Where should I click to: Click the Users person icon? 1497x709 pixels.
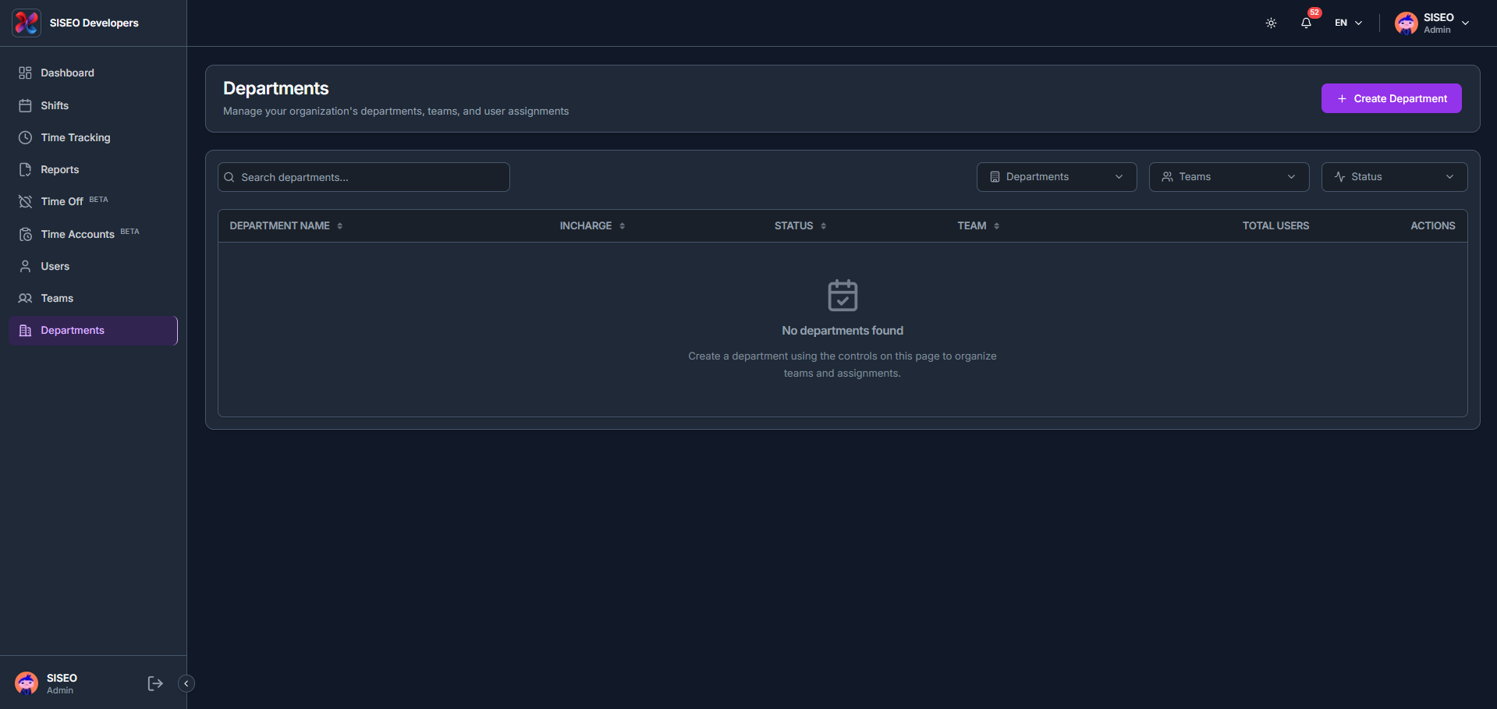(25, 266)
